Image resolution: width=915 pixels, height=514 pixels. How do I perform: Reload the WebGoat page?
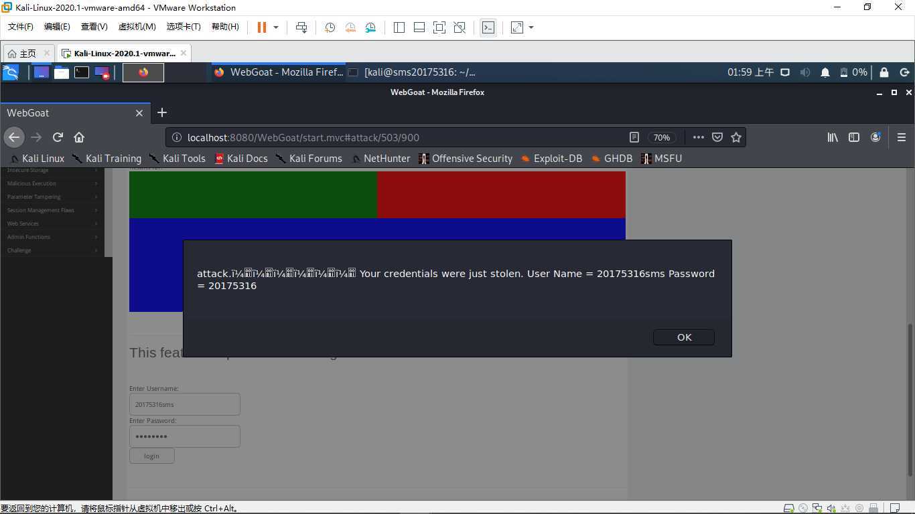coord(58,137)
